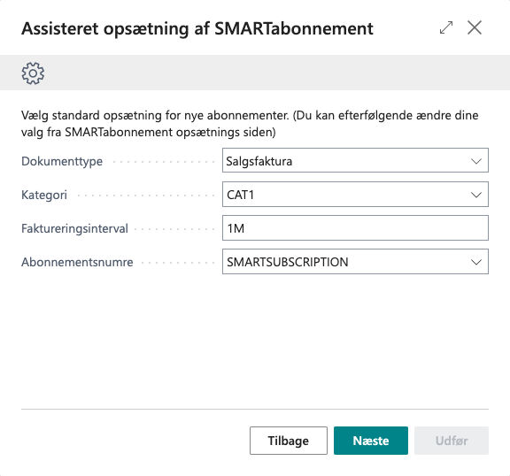Open the Abonnementsnumre dropdown chevron
Viewport: 510px width, 476px height.
coord(476,262)
